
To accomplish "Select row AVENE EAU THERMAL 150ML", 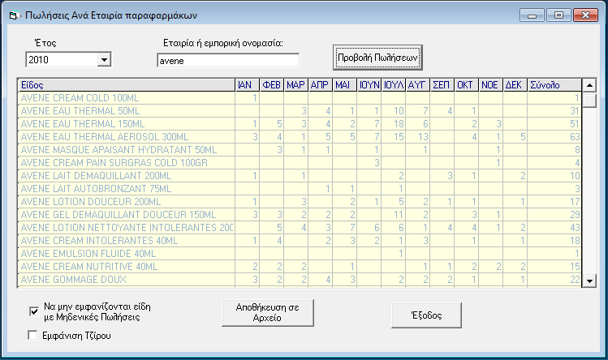I will click(x=300, y=124).
